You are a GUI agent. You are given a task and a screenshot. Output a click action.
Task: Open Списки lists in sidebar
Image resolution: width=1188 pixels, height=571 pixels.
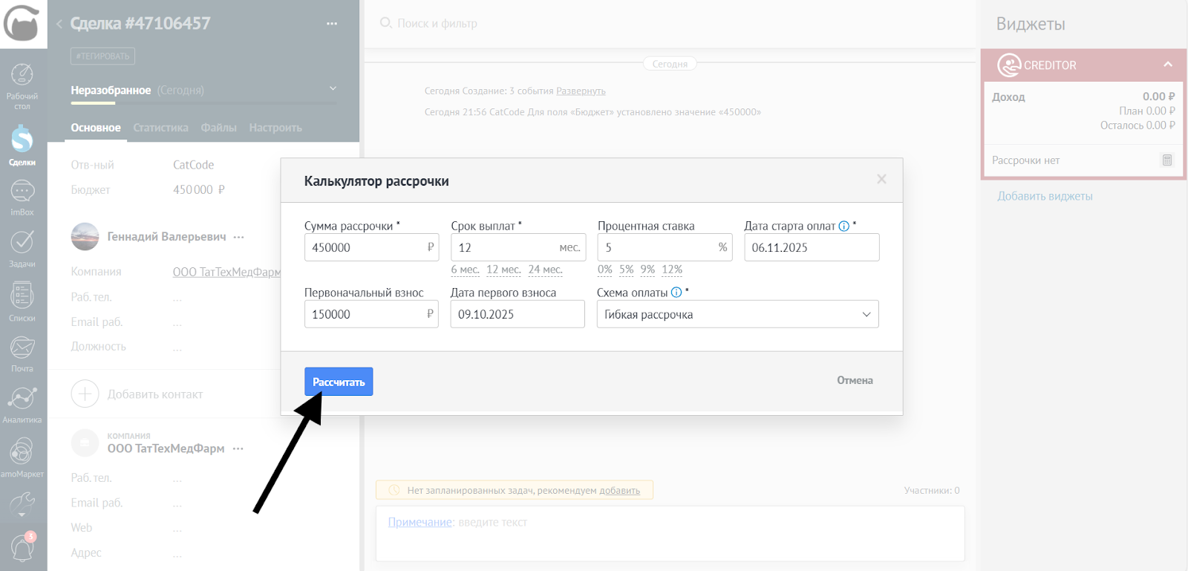(22, 301)
